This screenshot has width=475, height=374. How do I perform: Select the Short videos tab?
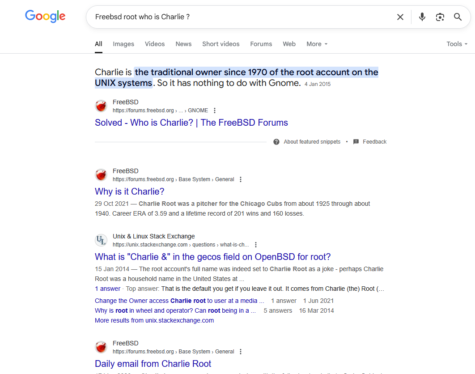[221, 44]
